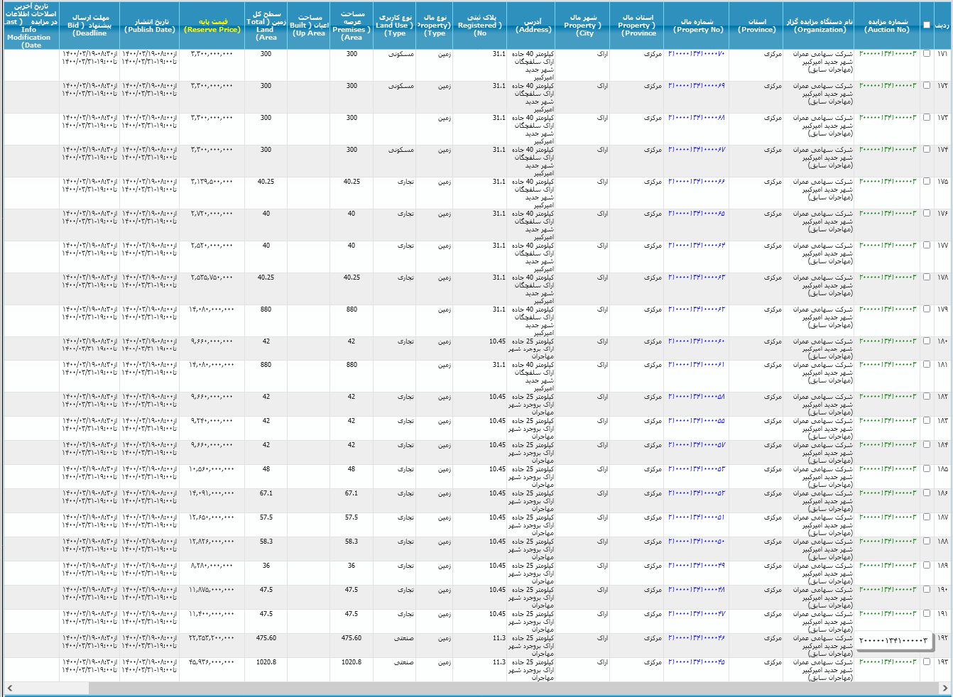Screen dimensions: 953x697
Task: Open property number link ending in 55
Action: coord(697,421)
